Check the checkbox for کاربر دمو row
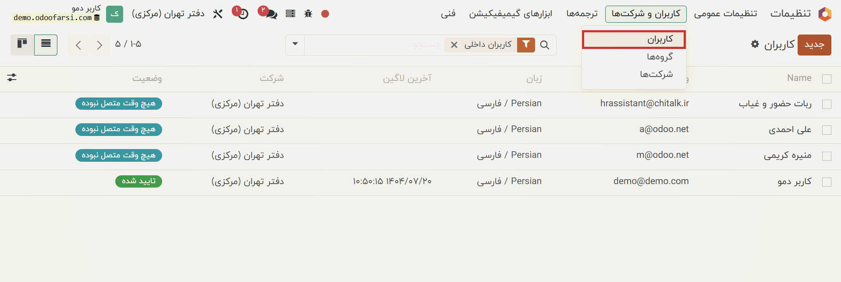Image resolution: width=841 pixels, height=282 pixels. (827, 183)
